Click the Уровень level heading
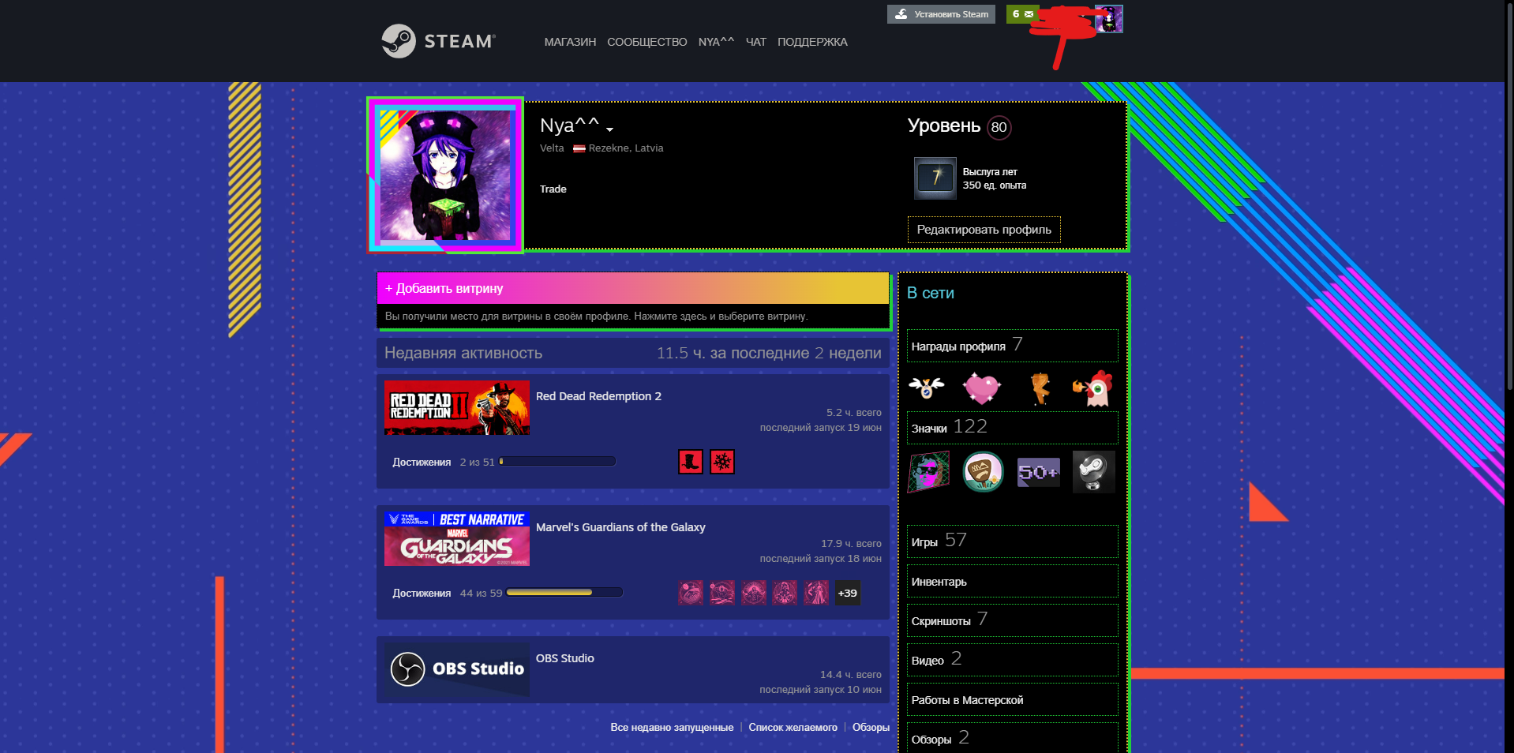The width and height of the screenshot is (1514, 753). tap(944, 126)
